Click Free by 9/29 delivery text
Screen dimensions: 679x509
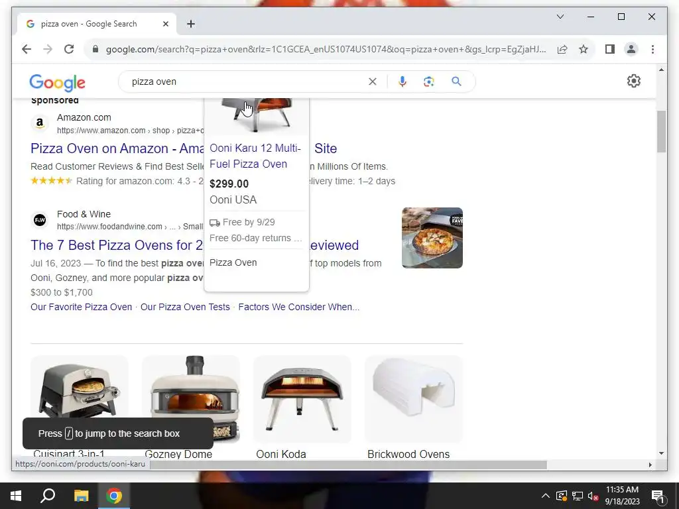click(248, 222)
